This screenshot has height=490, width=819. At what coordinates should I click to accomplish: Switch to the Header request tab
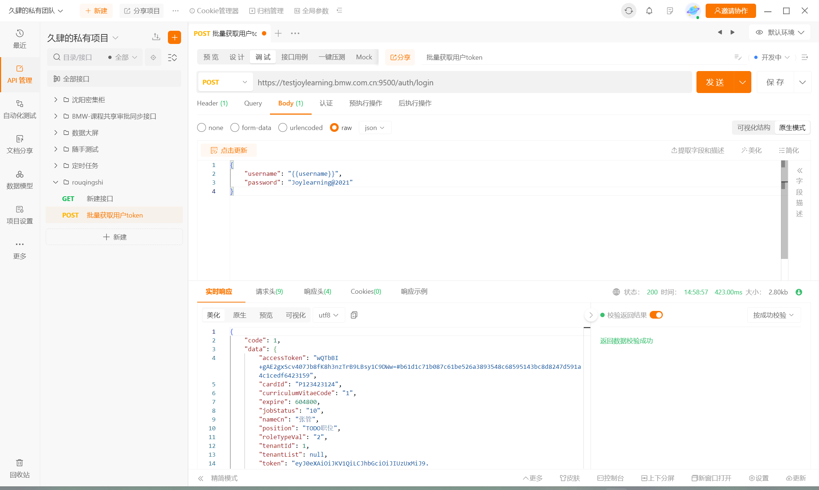(212, 103)
